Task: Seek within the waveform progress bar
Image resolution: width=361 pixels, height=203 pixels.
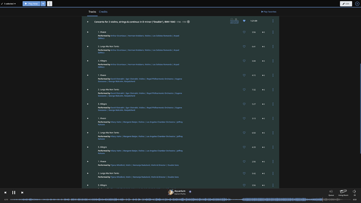Action: pos(180,199)
